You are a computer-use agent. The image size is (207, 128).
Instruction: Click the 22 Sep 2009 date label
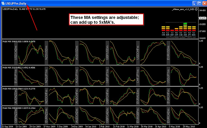[7, 127]
